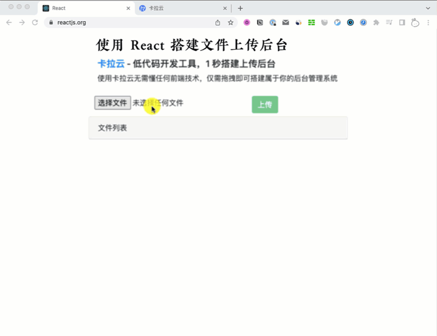Open the black clock extension icon

[x=350, y=23]
